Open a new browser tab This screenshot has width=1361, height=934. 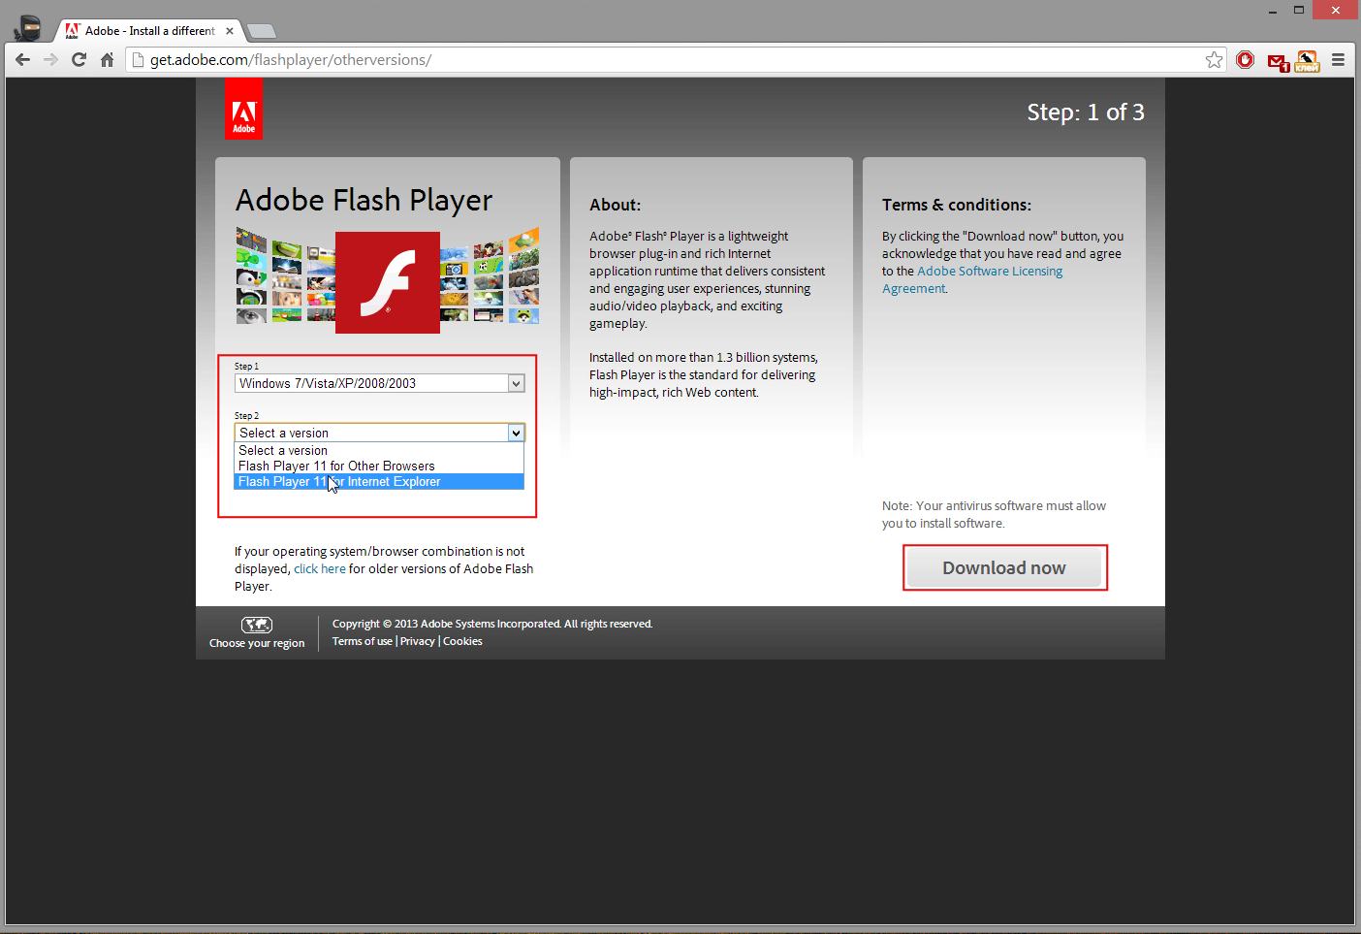tap(261, 30)
